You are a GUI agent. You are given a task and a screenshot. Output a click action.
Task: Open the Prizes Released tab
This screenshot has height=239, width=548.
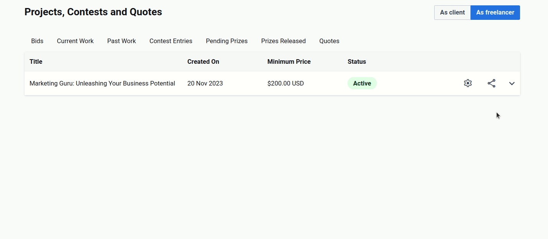click(283, 41)
